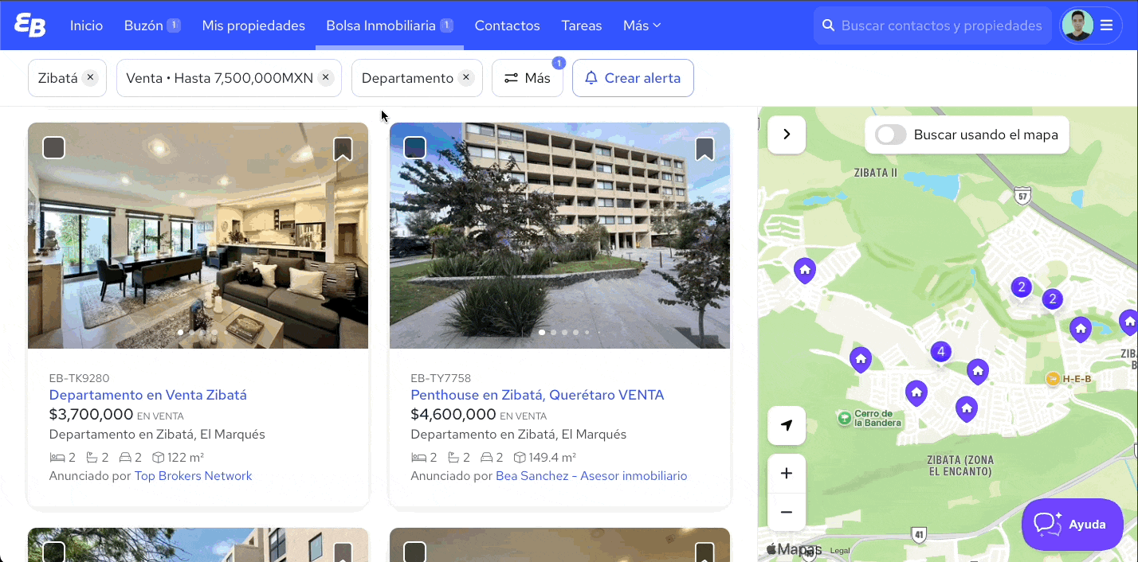Viewport: 1138px width, 562px height.
Task: Toggle Buscar usando el mapa switch
Action: coord(890,135)
